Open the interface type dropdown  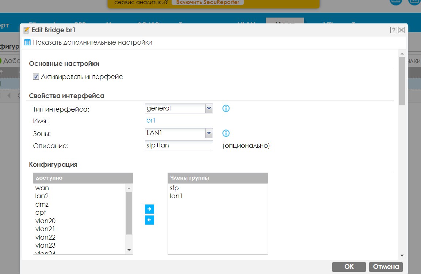[209, 108]
